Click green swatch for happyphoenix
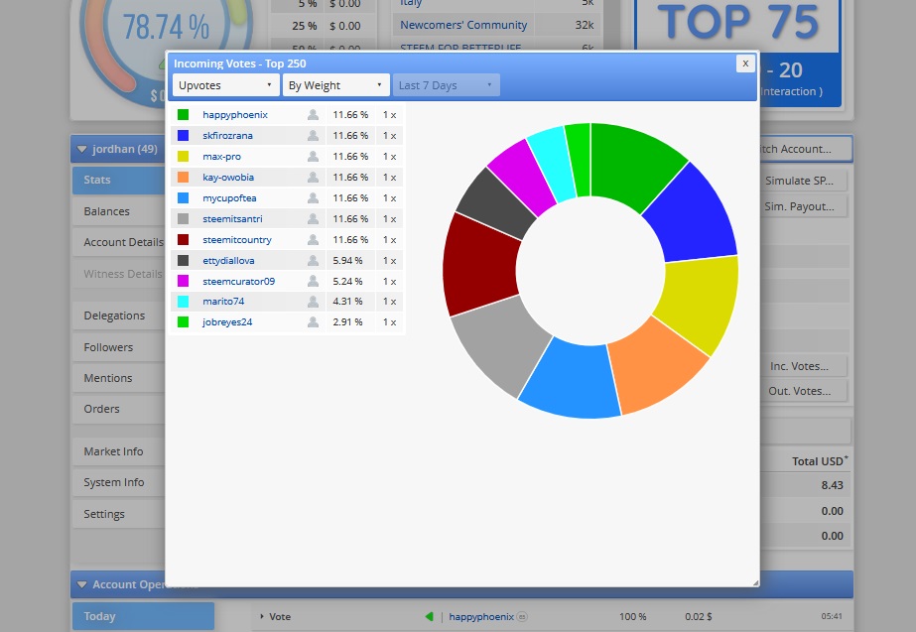 [183, 114]
